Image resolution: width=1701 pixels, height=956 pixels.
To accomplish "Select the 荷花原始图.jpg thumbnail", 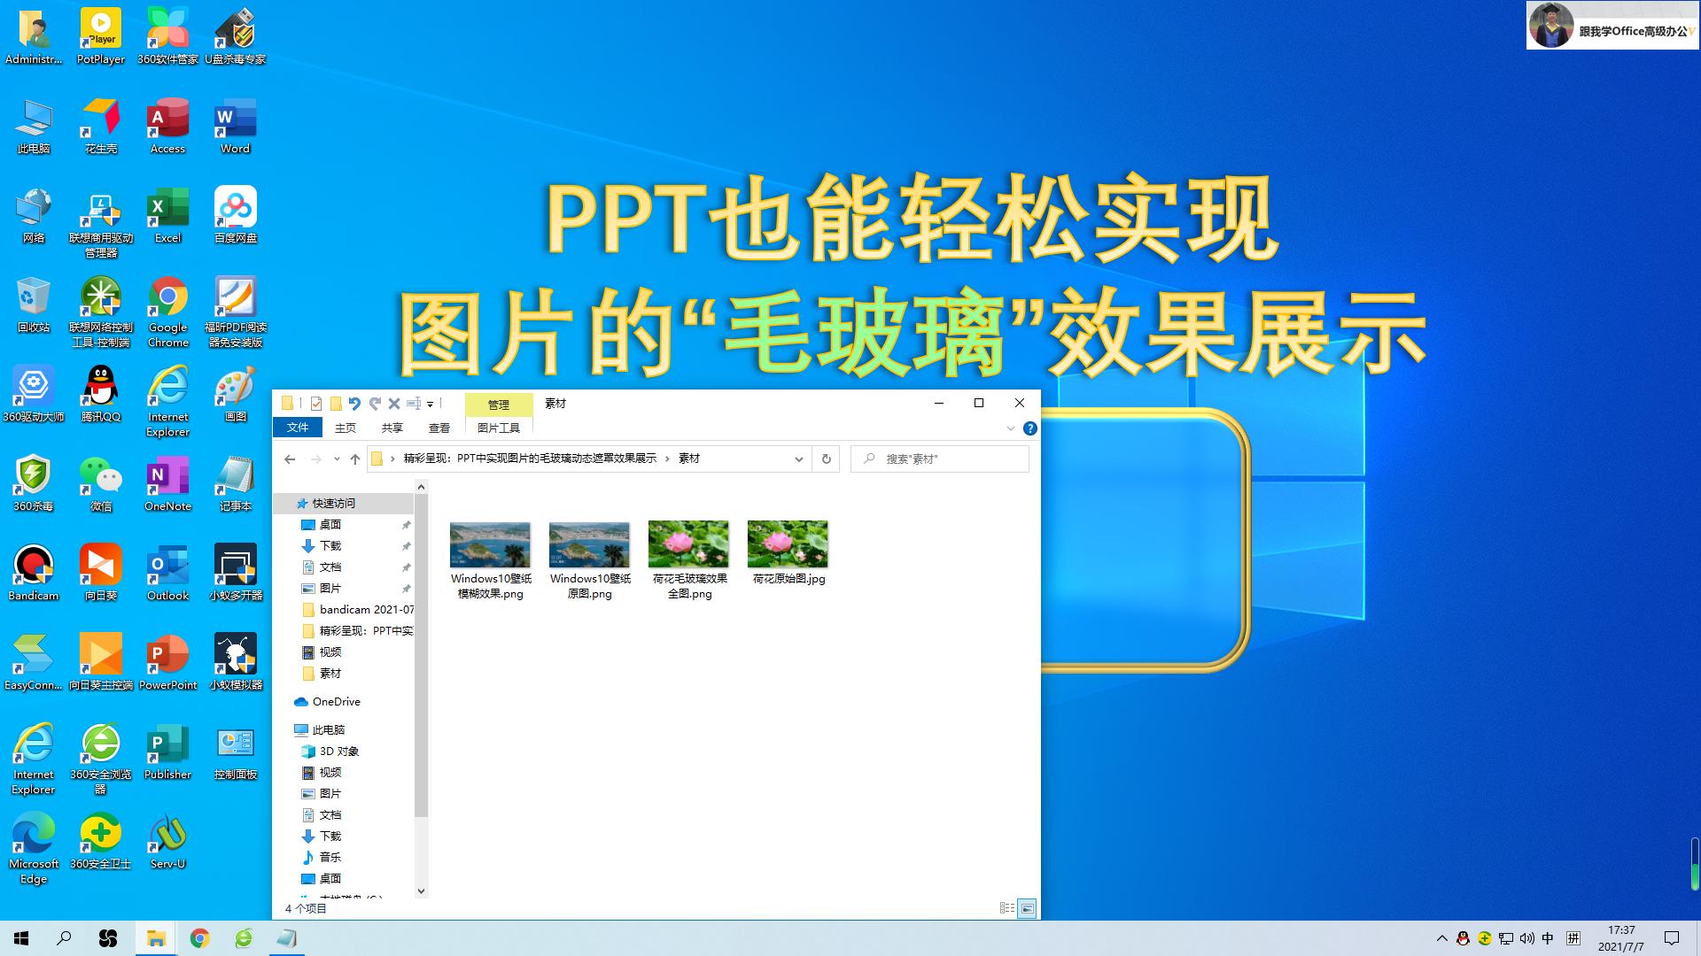I will [787, 543].
